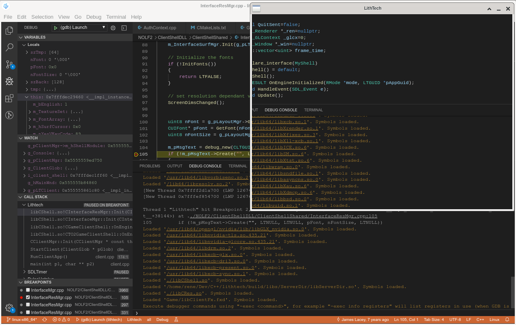This screenshot has height=325, width=516.
Task: Open the Terminal menu in menu bar
Action: (x=116, y=17)
